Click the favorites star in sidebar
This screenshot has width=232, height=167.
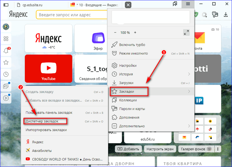(6, 62)
